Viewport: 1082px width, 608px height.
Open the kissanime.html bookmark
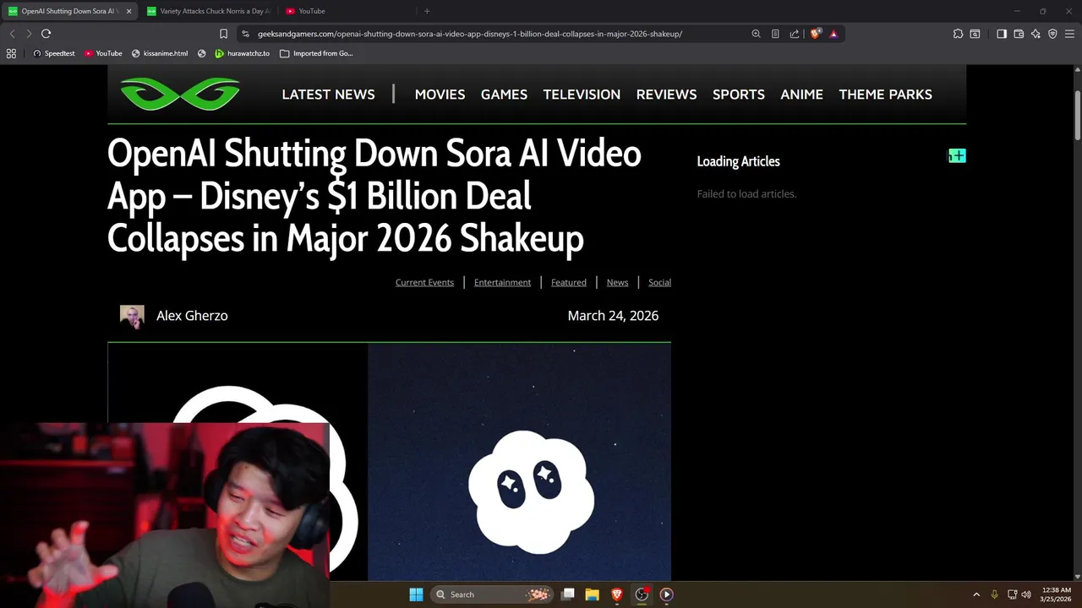[x=160, y=53]
